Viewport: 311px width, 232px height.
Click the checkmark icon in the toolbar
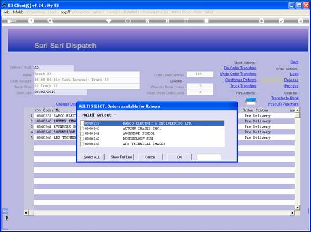(281, 21)
